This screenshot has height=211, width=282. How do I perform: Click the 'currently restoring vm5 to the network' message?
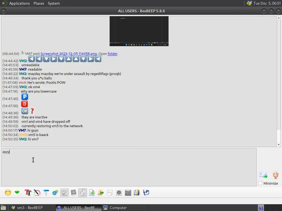(52, 126)
